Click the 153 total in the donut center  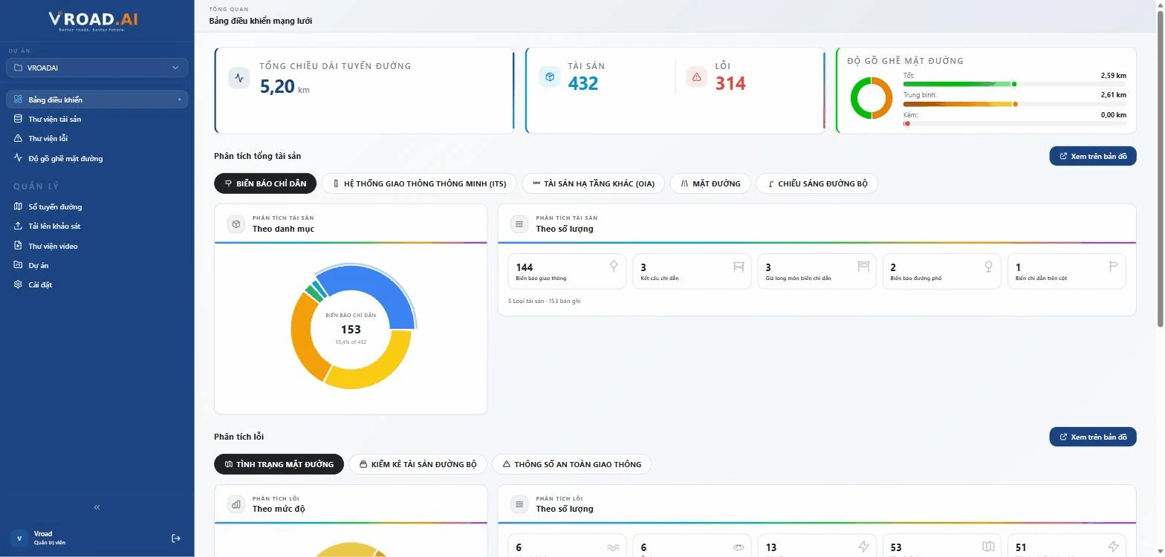351,329
